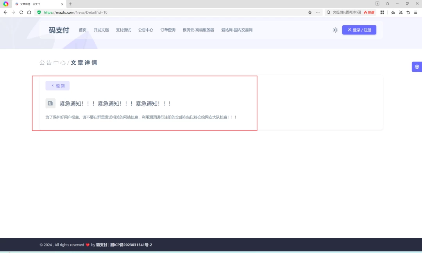The image size is (422, 253).
Task: Open the floating settings gear panel
Action: point(417,67)
